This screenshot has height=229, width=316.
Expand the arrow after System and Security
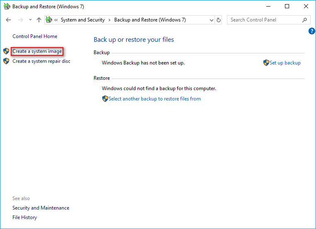point(109,20)
